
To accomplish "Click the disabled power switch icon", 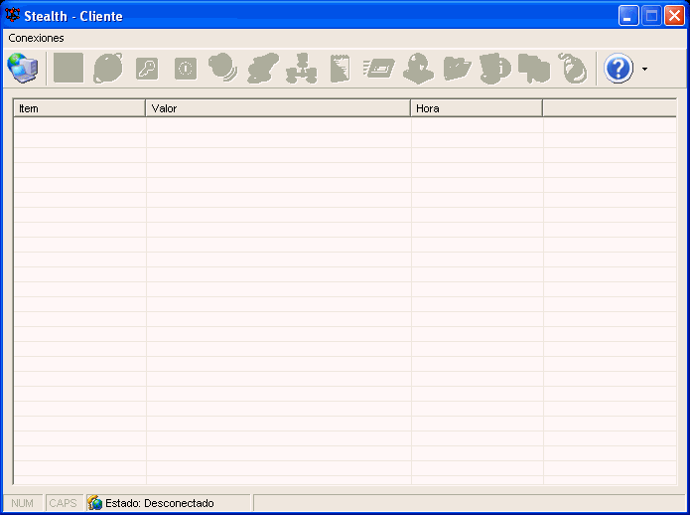I will pyautogui.click(x=186, y=69).
